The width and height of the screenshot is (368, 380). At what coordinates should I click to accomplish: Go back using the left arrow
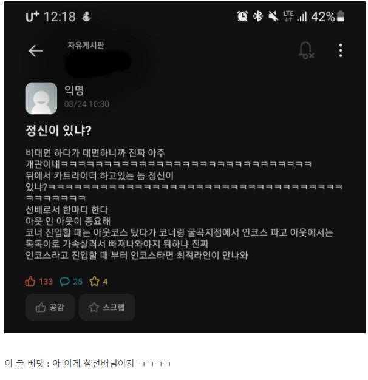click(36, 50)
